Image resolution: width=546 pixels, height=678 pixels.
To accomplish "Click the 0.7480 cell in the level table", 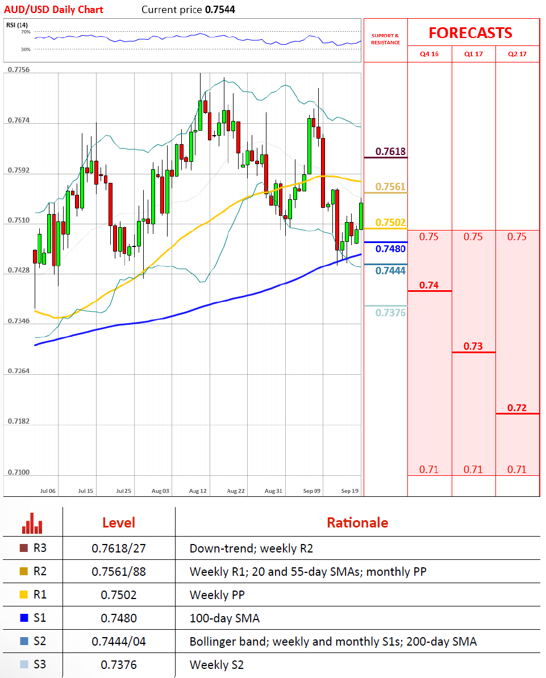I will [119, 618].
